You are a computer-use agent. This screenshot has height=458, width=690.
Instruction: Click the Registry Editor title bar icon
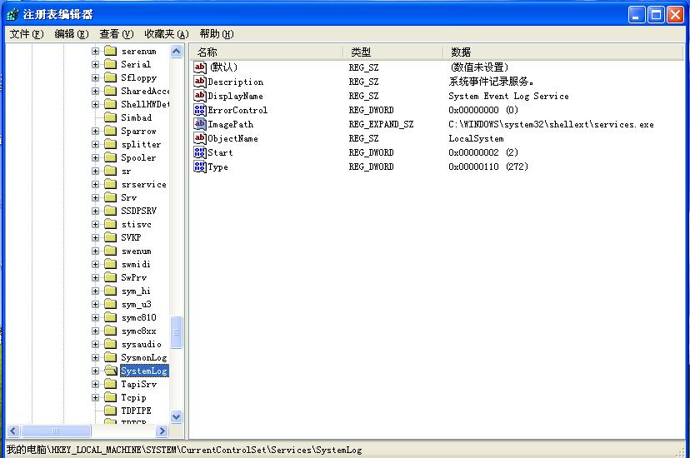pos(12,14)
